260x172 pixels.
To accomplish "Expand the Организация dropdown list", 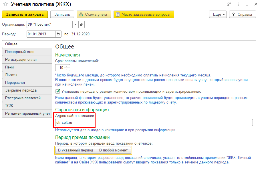I will (75, 24).
